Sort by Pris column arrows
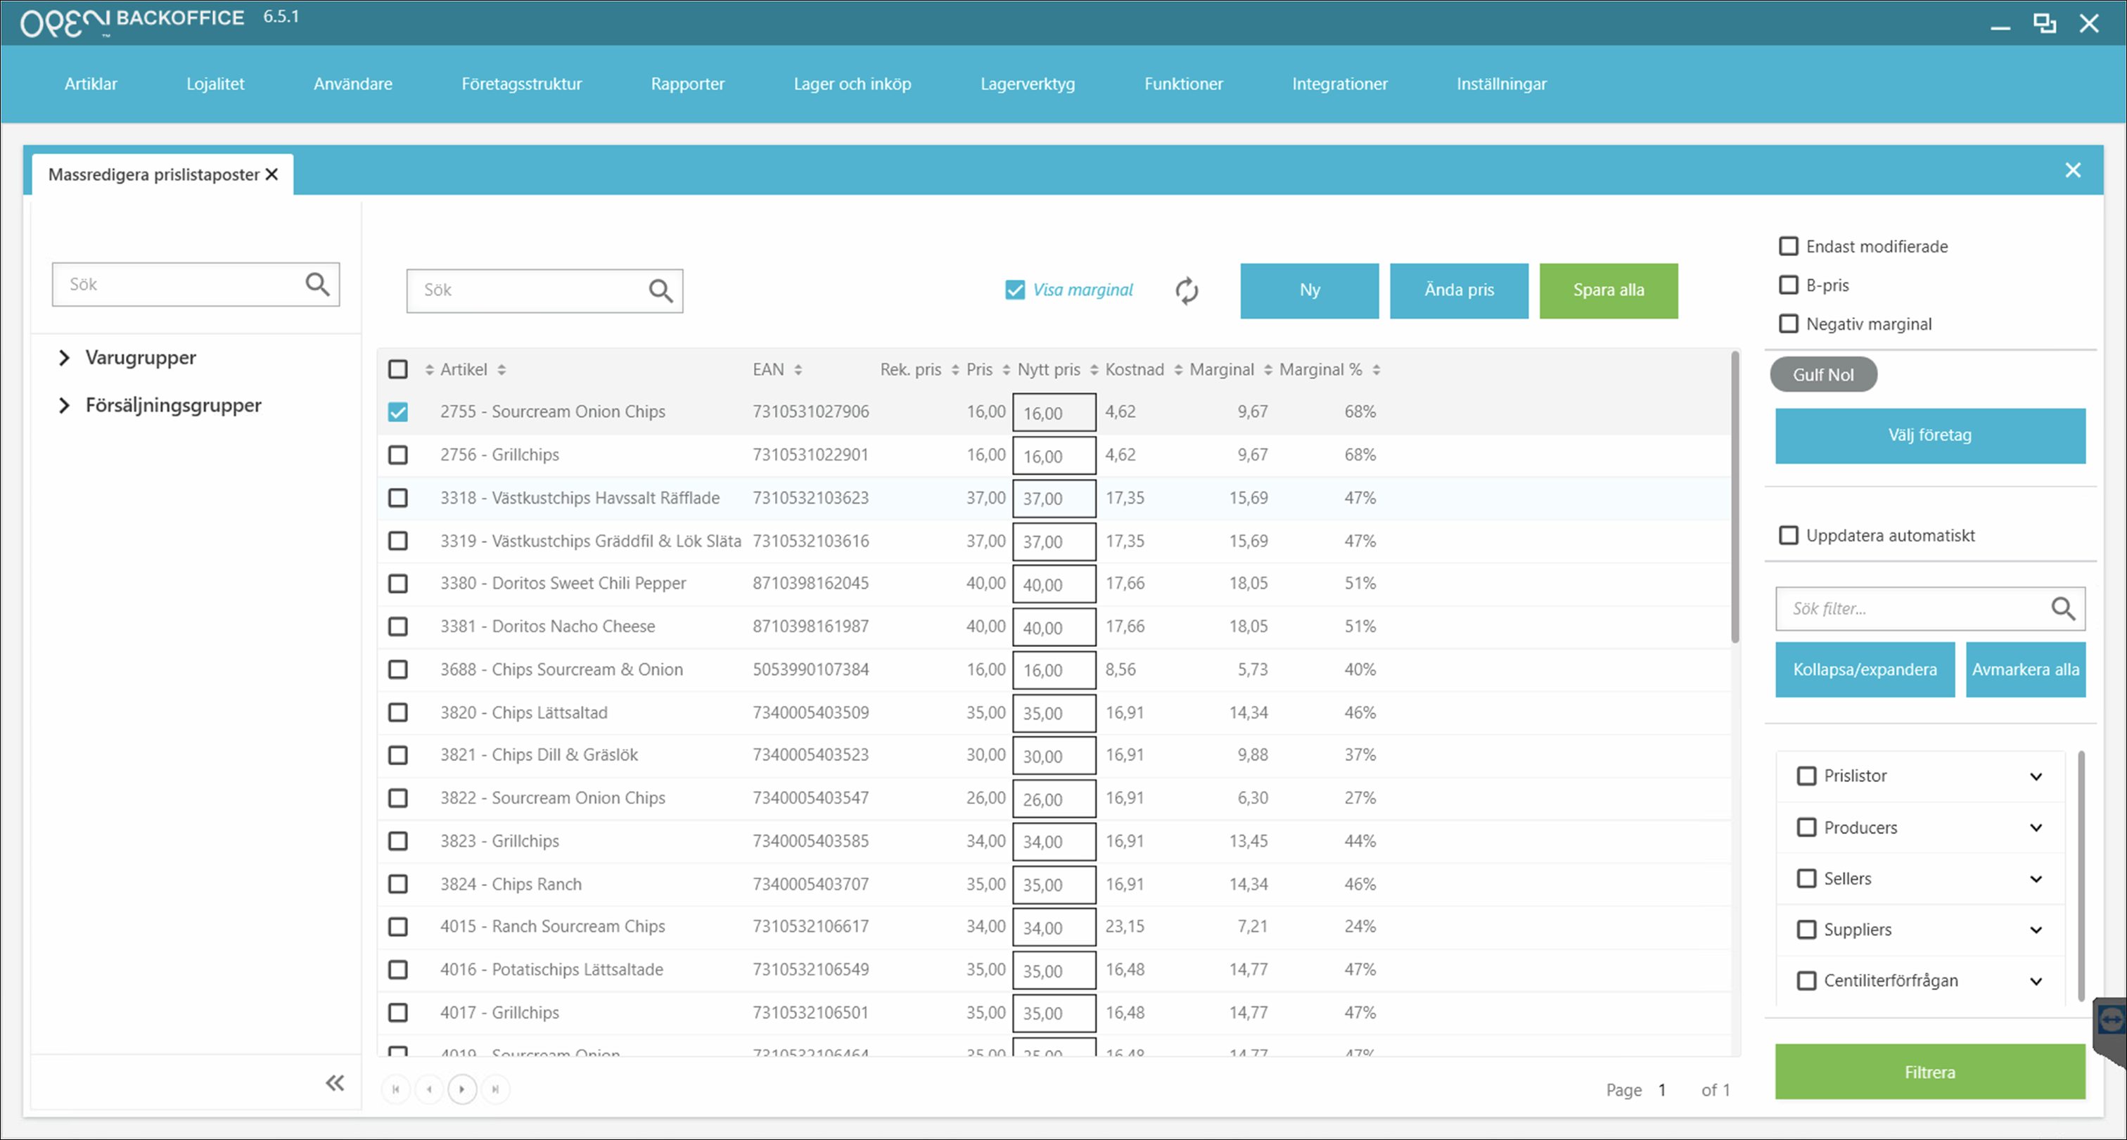The width and height of the screenshot is (2127, 1140). (1006, 370)
